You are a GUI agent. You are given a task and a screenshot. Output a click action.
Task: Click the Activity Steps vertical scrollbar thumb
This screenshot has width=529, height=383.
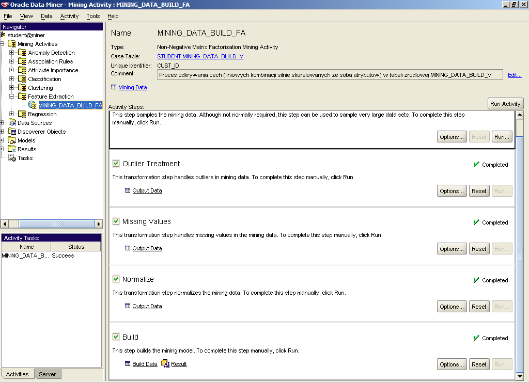coord(520,254)
